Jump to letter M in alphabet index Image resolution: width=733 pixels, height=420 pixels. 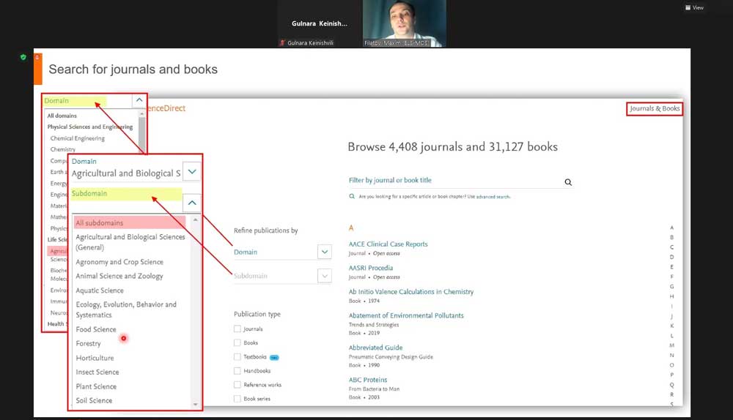pos(671,345)
